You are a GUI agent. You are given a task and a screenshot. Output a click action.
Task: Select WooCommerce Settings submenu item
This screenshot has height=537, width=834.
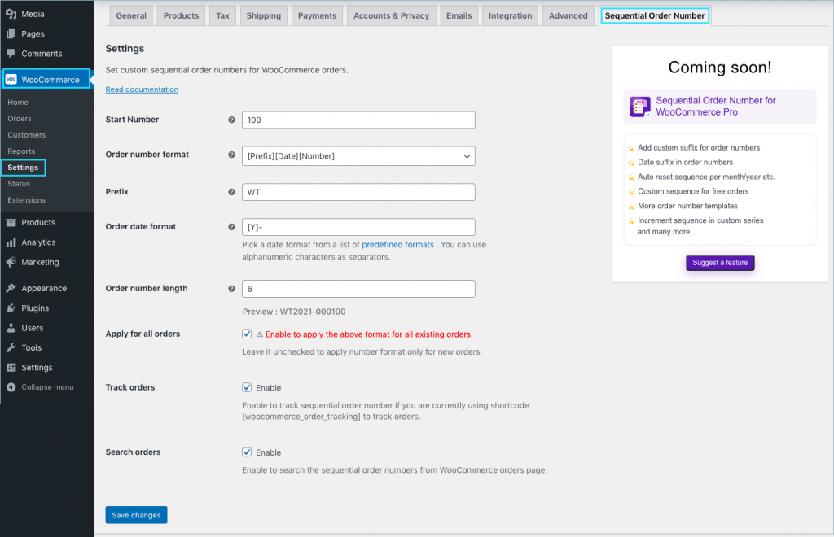click(x=23, y=168)
